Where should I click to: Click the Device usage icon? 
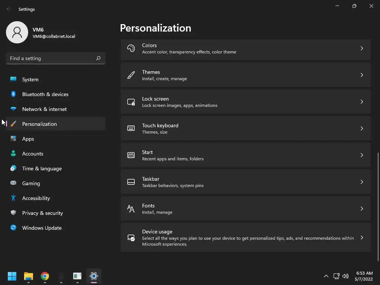click(x=131, y=237)
